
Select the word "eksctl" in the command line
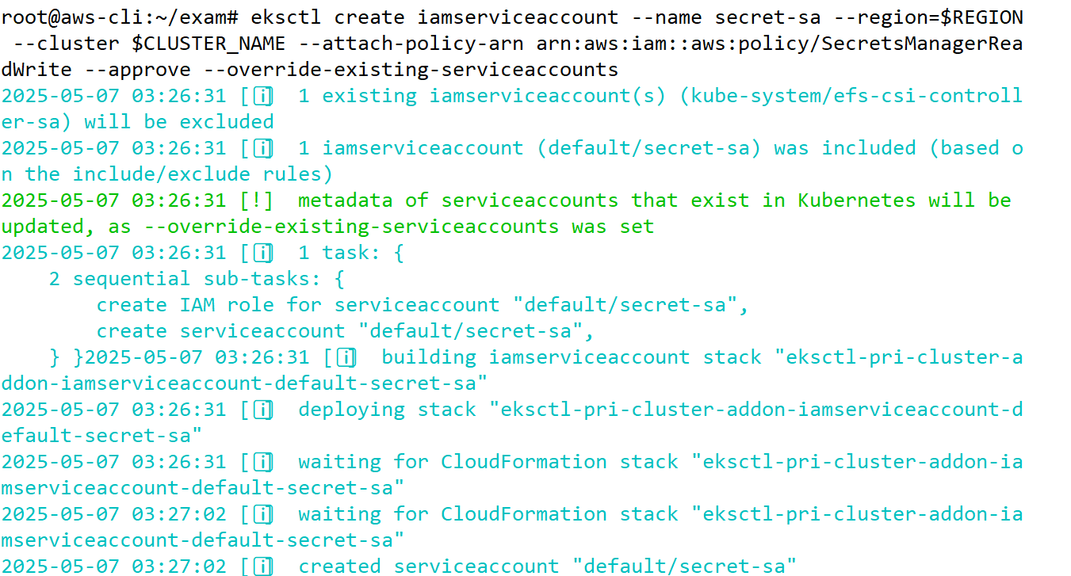(x=287, y=17)
